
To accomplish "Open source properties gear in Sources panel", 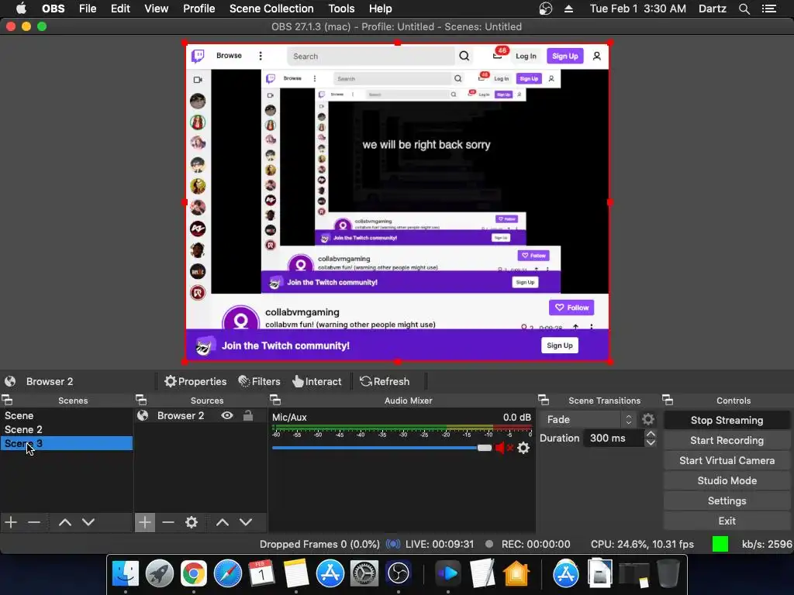I will click(x=192, y=522).
